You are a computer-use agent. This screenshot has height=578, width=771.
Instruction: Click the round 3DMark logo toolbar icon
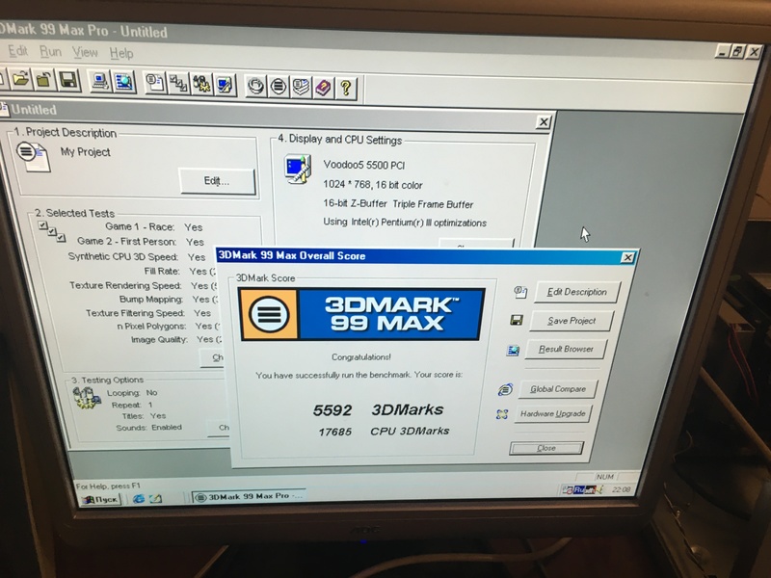[279, 87]
